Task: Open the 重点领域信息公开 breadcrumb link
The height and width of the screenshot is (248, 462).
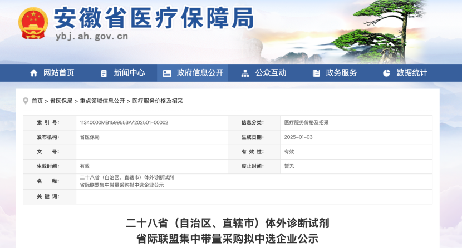Action: [x=102, y=101]
